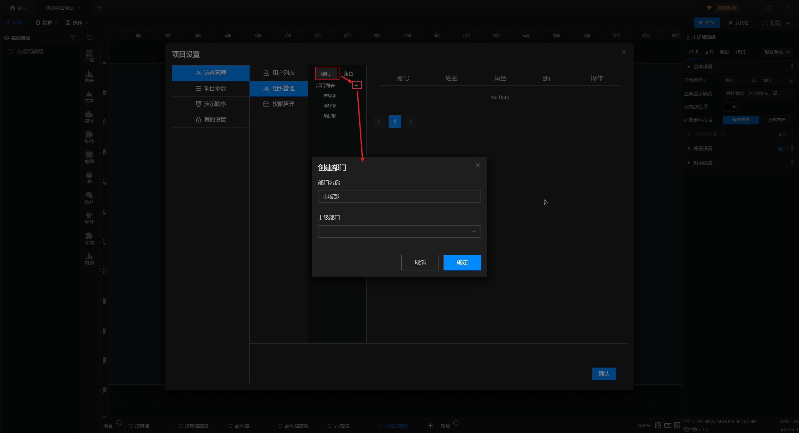Click the plus icon beside 部门列表
The width and height of the screenshot is (799, 433).
pyautogui.click(x=356, y=85)
